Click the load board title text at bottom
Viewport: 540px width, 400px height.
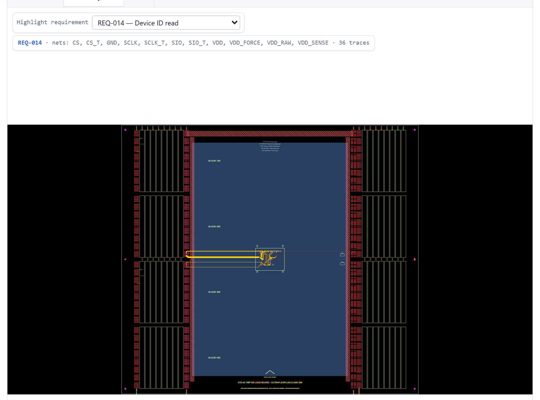(x=270, y=383)
